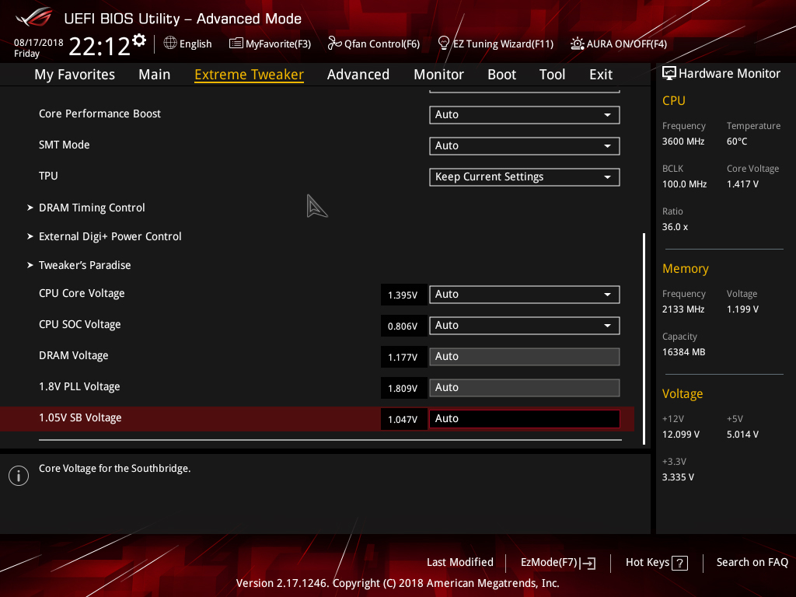796x597 pixels.
Task: Click the 12.099 V +12V reading
Action: (680, 434)
